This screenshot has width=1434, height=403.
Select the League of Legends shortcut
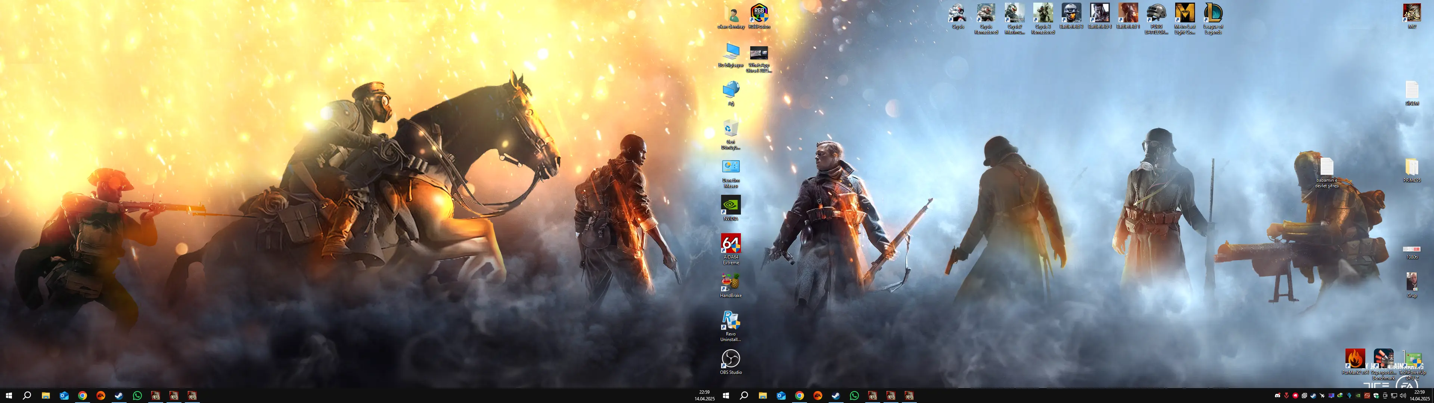(x=1213, y=18)
